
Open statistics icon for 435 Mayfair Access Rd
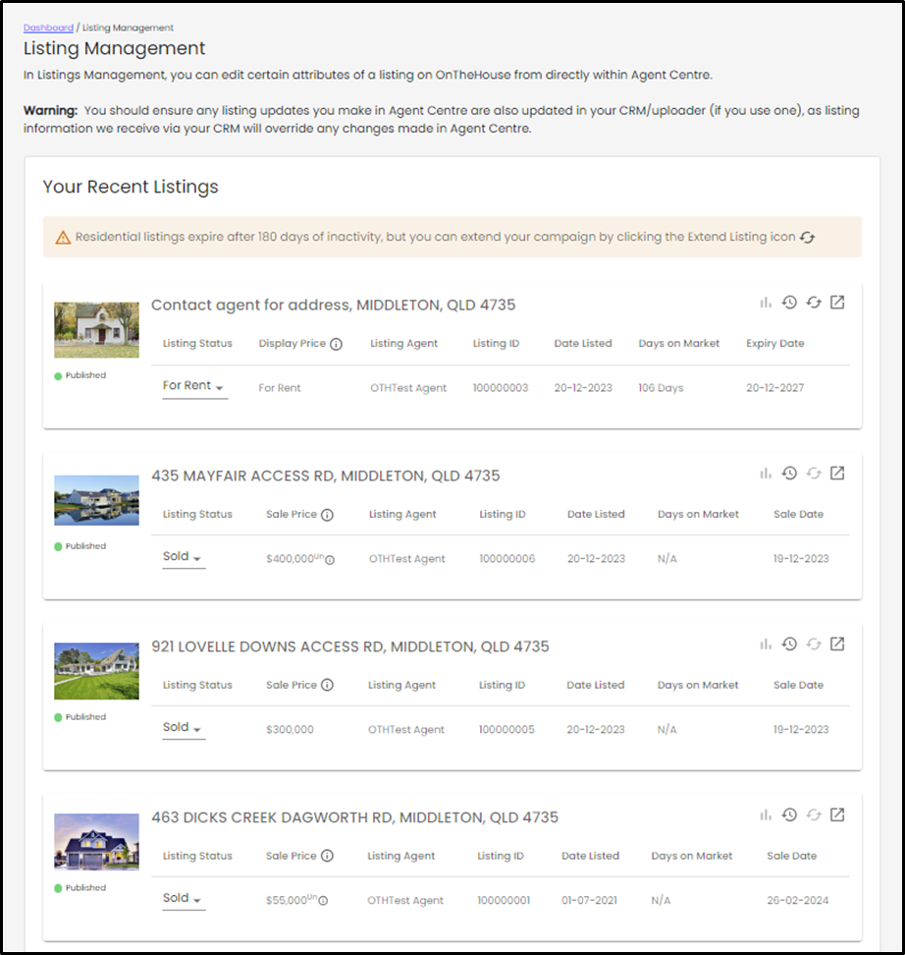[765, 474]
